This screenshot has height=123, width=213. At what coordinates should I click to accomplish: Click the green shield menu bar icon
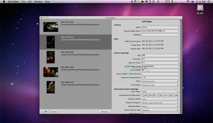[x=139, y=2]
